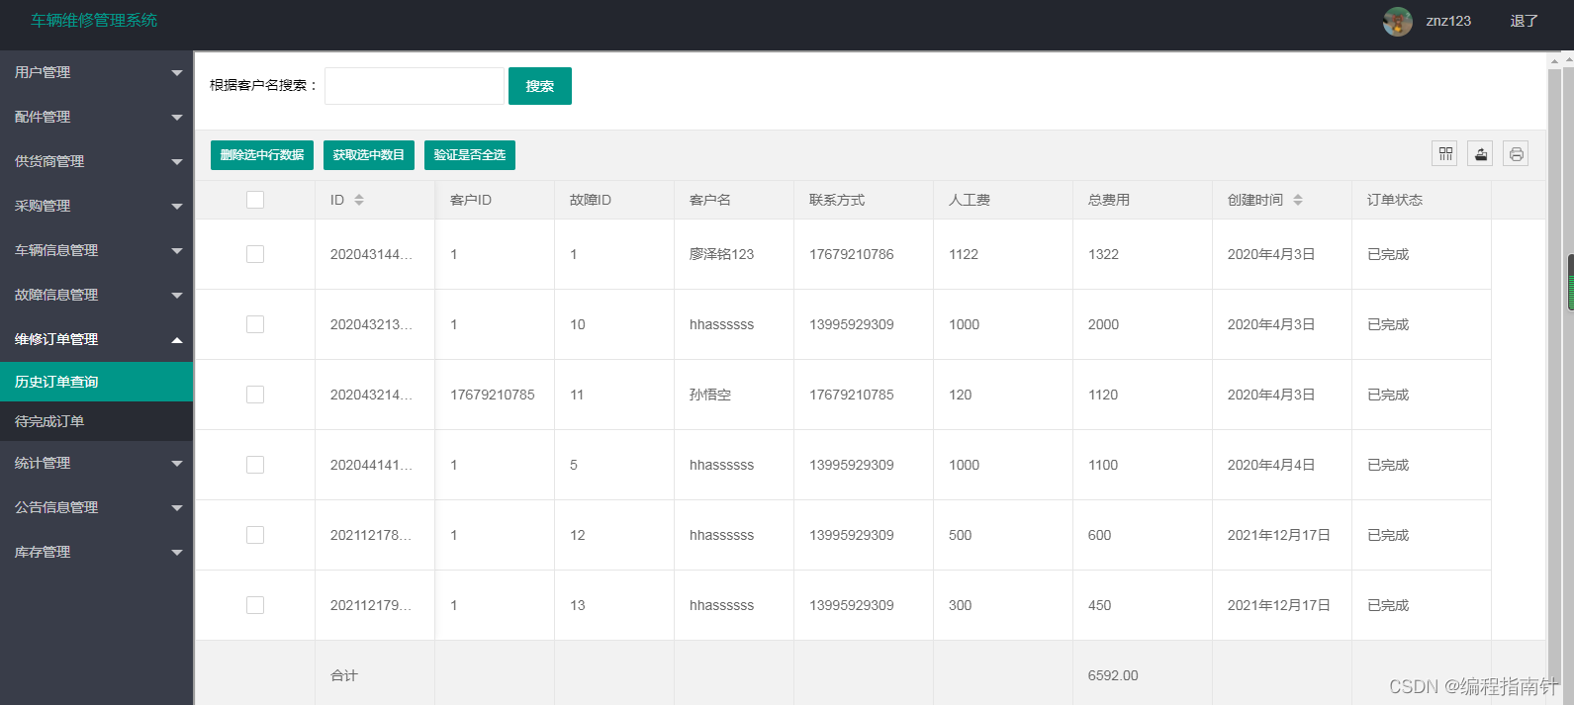This screenshot has width=1574, height=705.
Task: Sort by ID column arrows
Action: [359, 200]
